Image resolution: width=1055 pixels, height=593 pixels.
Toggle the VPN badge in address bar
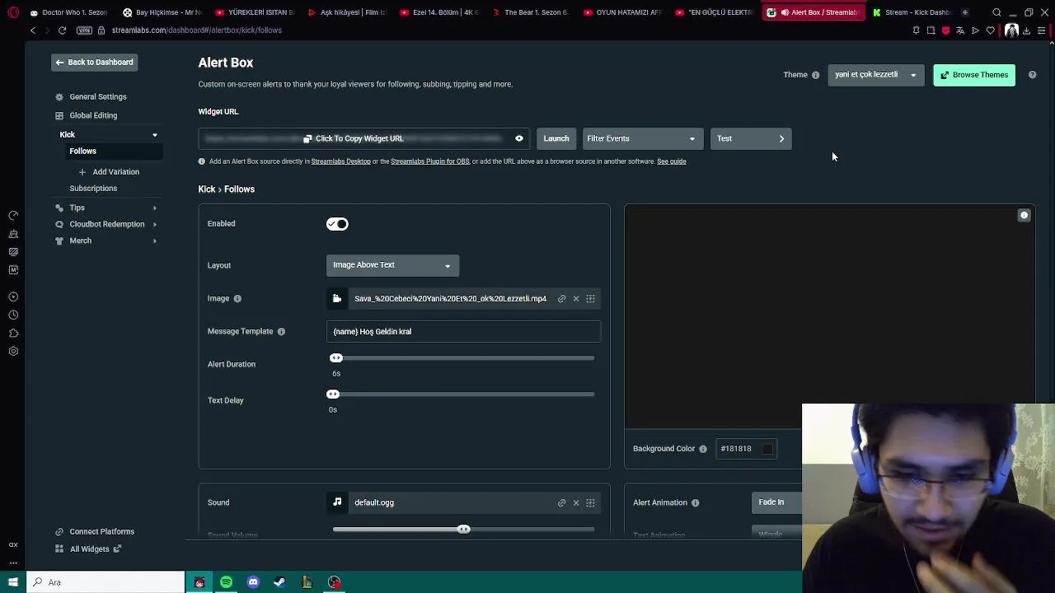coord(84,30)
